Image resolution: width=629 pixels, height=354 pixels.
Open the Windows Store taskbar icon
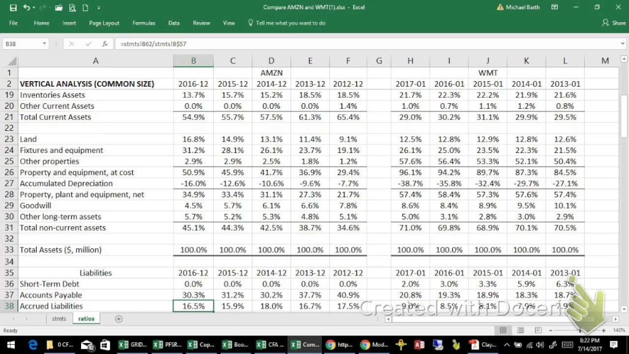click(105, 345)
